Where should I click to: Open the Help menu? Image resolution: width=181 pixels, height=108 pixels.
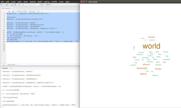point(67,2)
